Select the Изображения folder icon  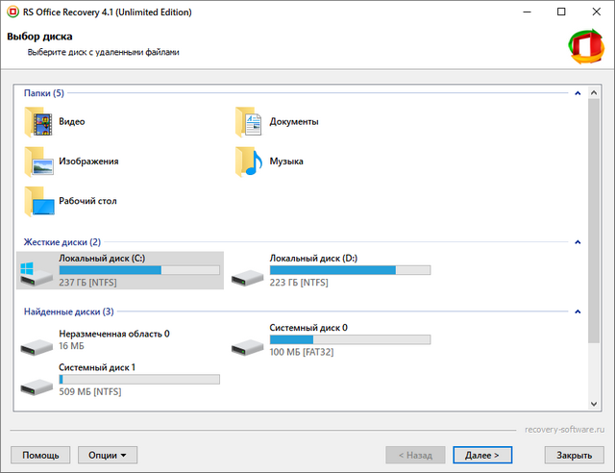[38, 162]
